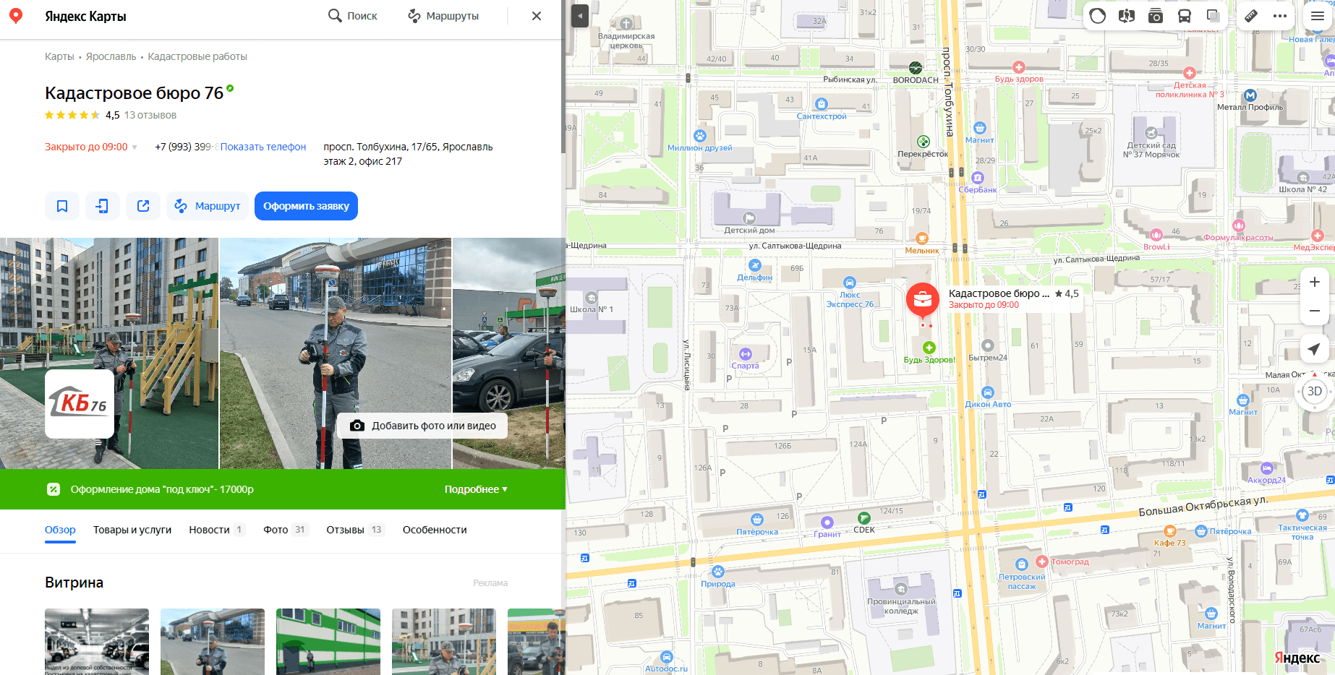Save the place with the bookmark icon

tap(62, 206)
